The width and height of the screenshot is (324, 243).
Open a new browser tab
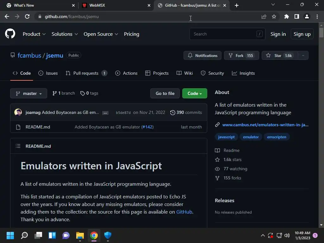[x=237, y=5]
